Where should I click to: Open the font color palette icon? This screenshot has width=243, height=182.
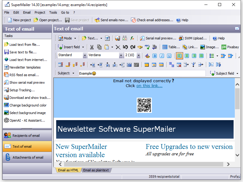pos(147,56)
